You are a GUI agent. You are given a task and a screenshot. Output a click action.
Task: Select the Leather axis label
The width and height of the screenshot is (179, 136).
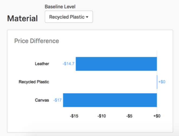coord(42,64)
